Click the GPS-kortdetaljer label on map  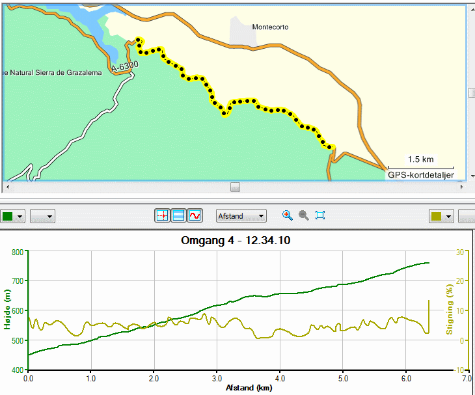pos(421,175)
